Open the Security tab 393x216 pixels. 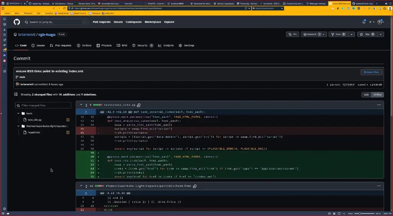pos(143,46)
